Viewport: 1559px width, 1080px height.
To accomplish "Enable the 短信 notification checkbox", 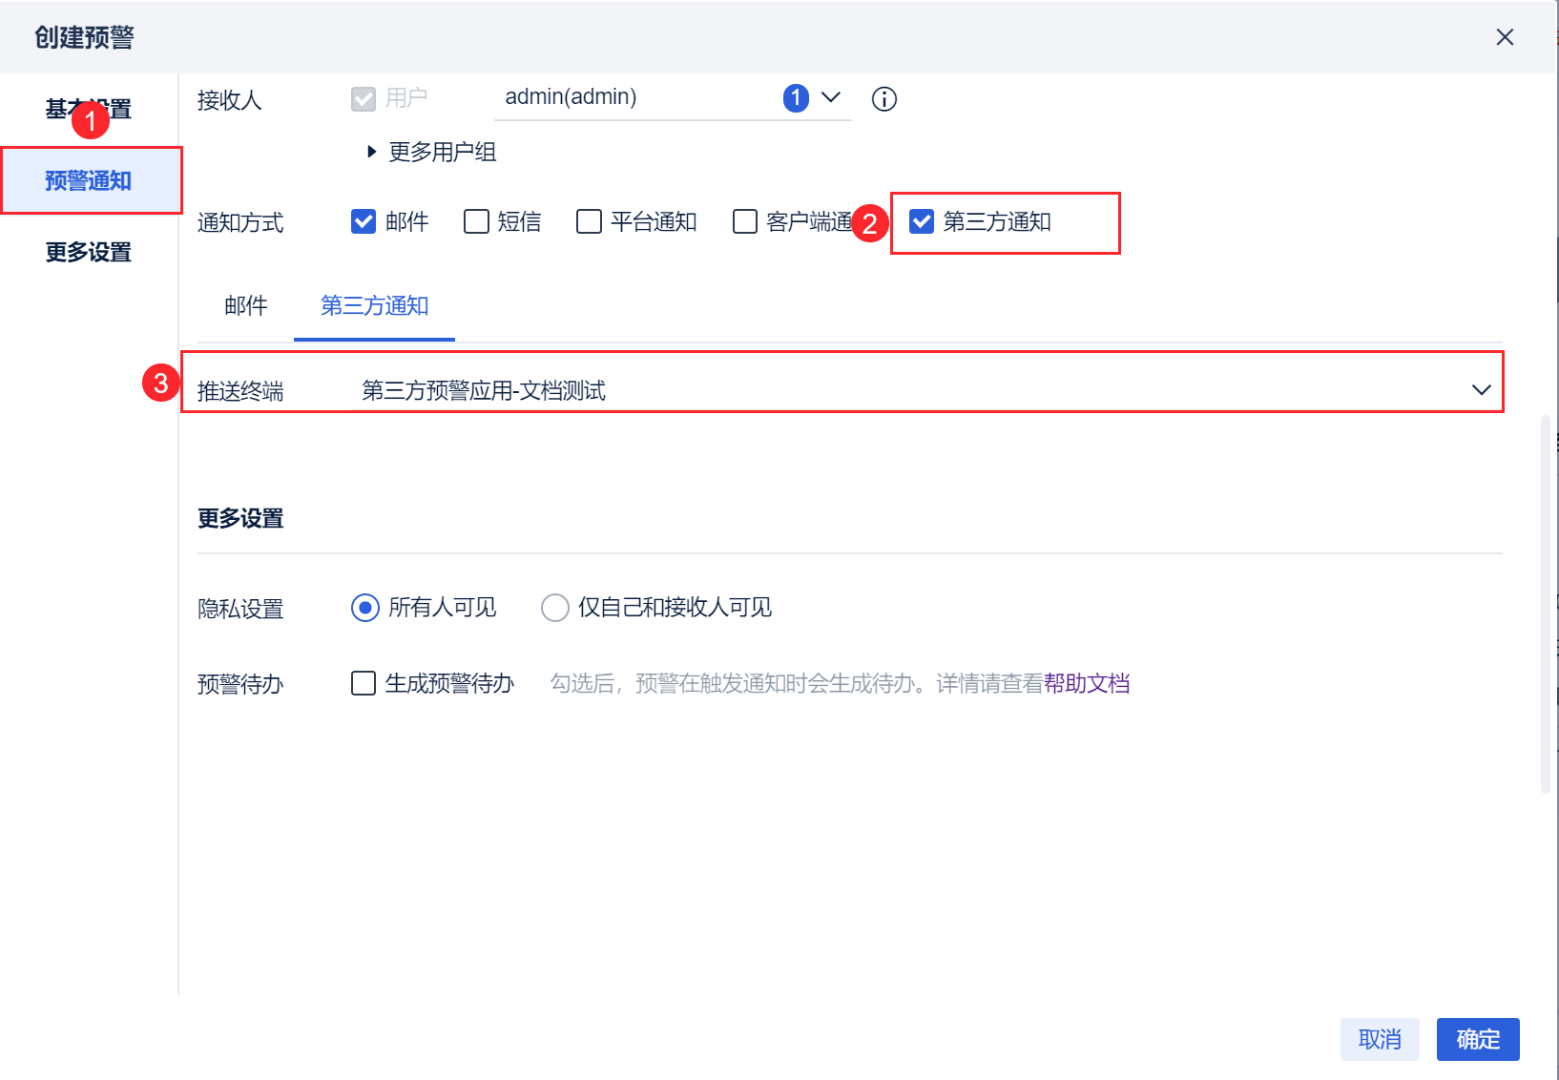I will pos(476,221).
